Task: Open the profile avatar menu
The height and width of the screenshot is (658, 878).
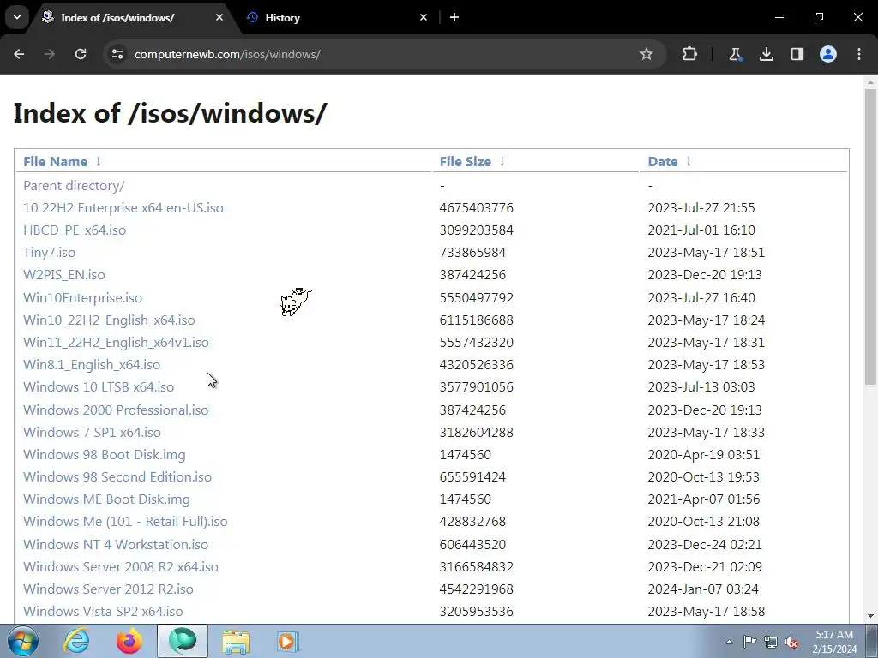Action: 828,54
